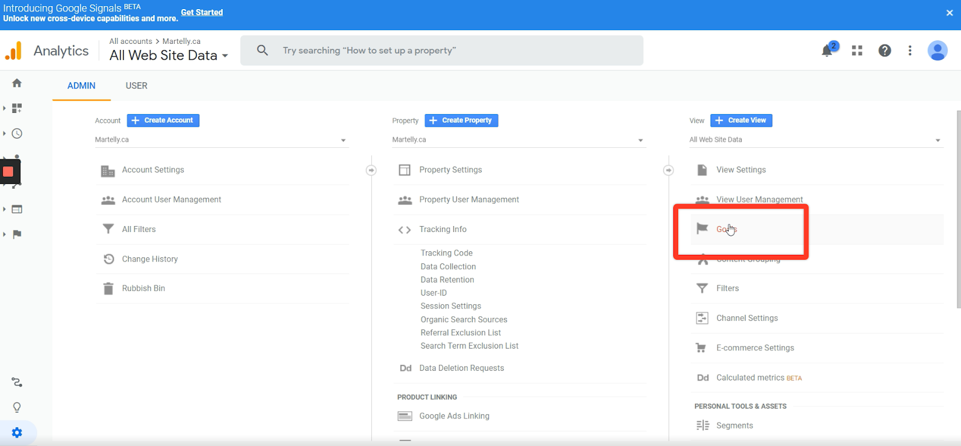Click the Channel Settings icon
Viewport: 961px width, 446px height.
point(702,318)
